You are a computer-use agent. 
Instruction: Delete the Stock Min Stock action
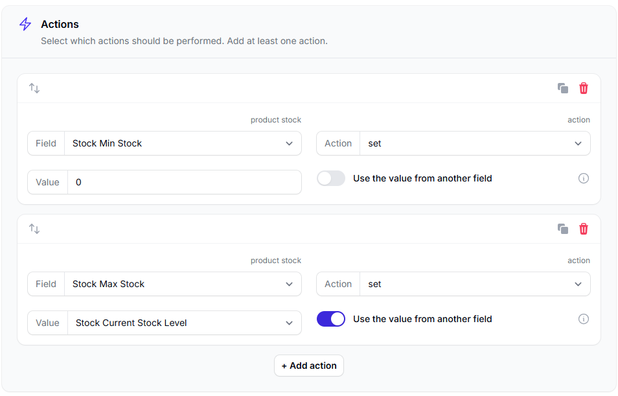(583, 88)
